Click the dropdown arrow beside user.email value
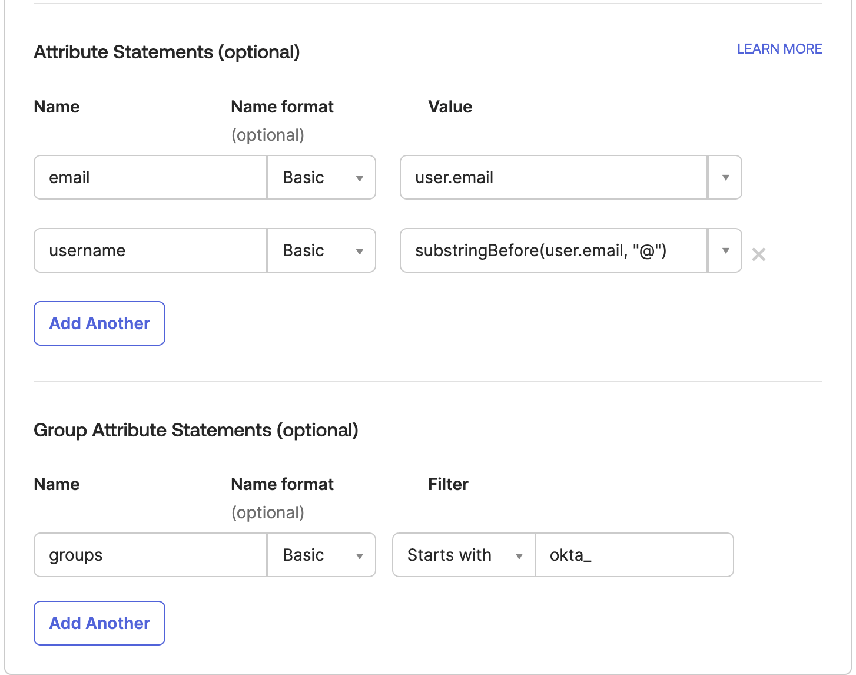 click(x=724, y=177)
